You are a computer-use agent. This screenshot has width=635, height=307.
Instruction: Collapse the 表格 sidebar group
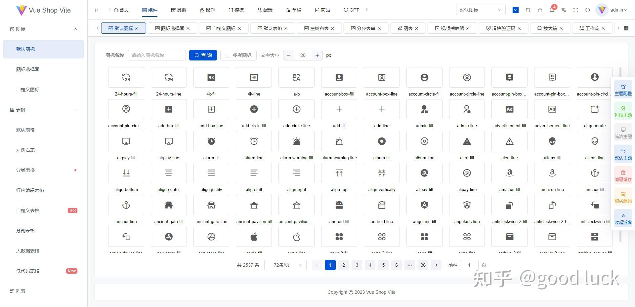(x=44, y=110)
